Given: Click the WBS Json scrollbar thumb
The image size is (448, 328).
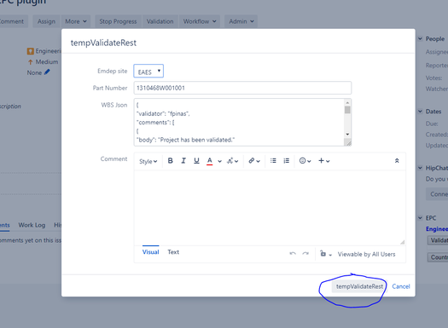Looking at the screenshot, I should 347,110.
